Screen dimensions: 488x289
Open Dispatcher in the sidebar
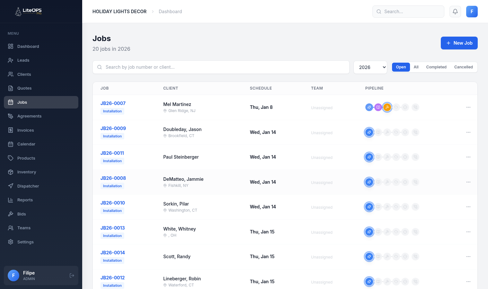41,186
